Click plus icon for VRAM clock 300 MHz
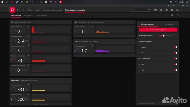The image size is (190, 107). [28, 94]
